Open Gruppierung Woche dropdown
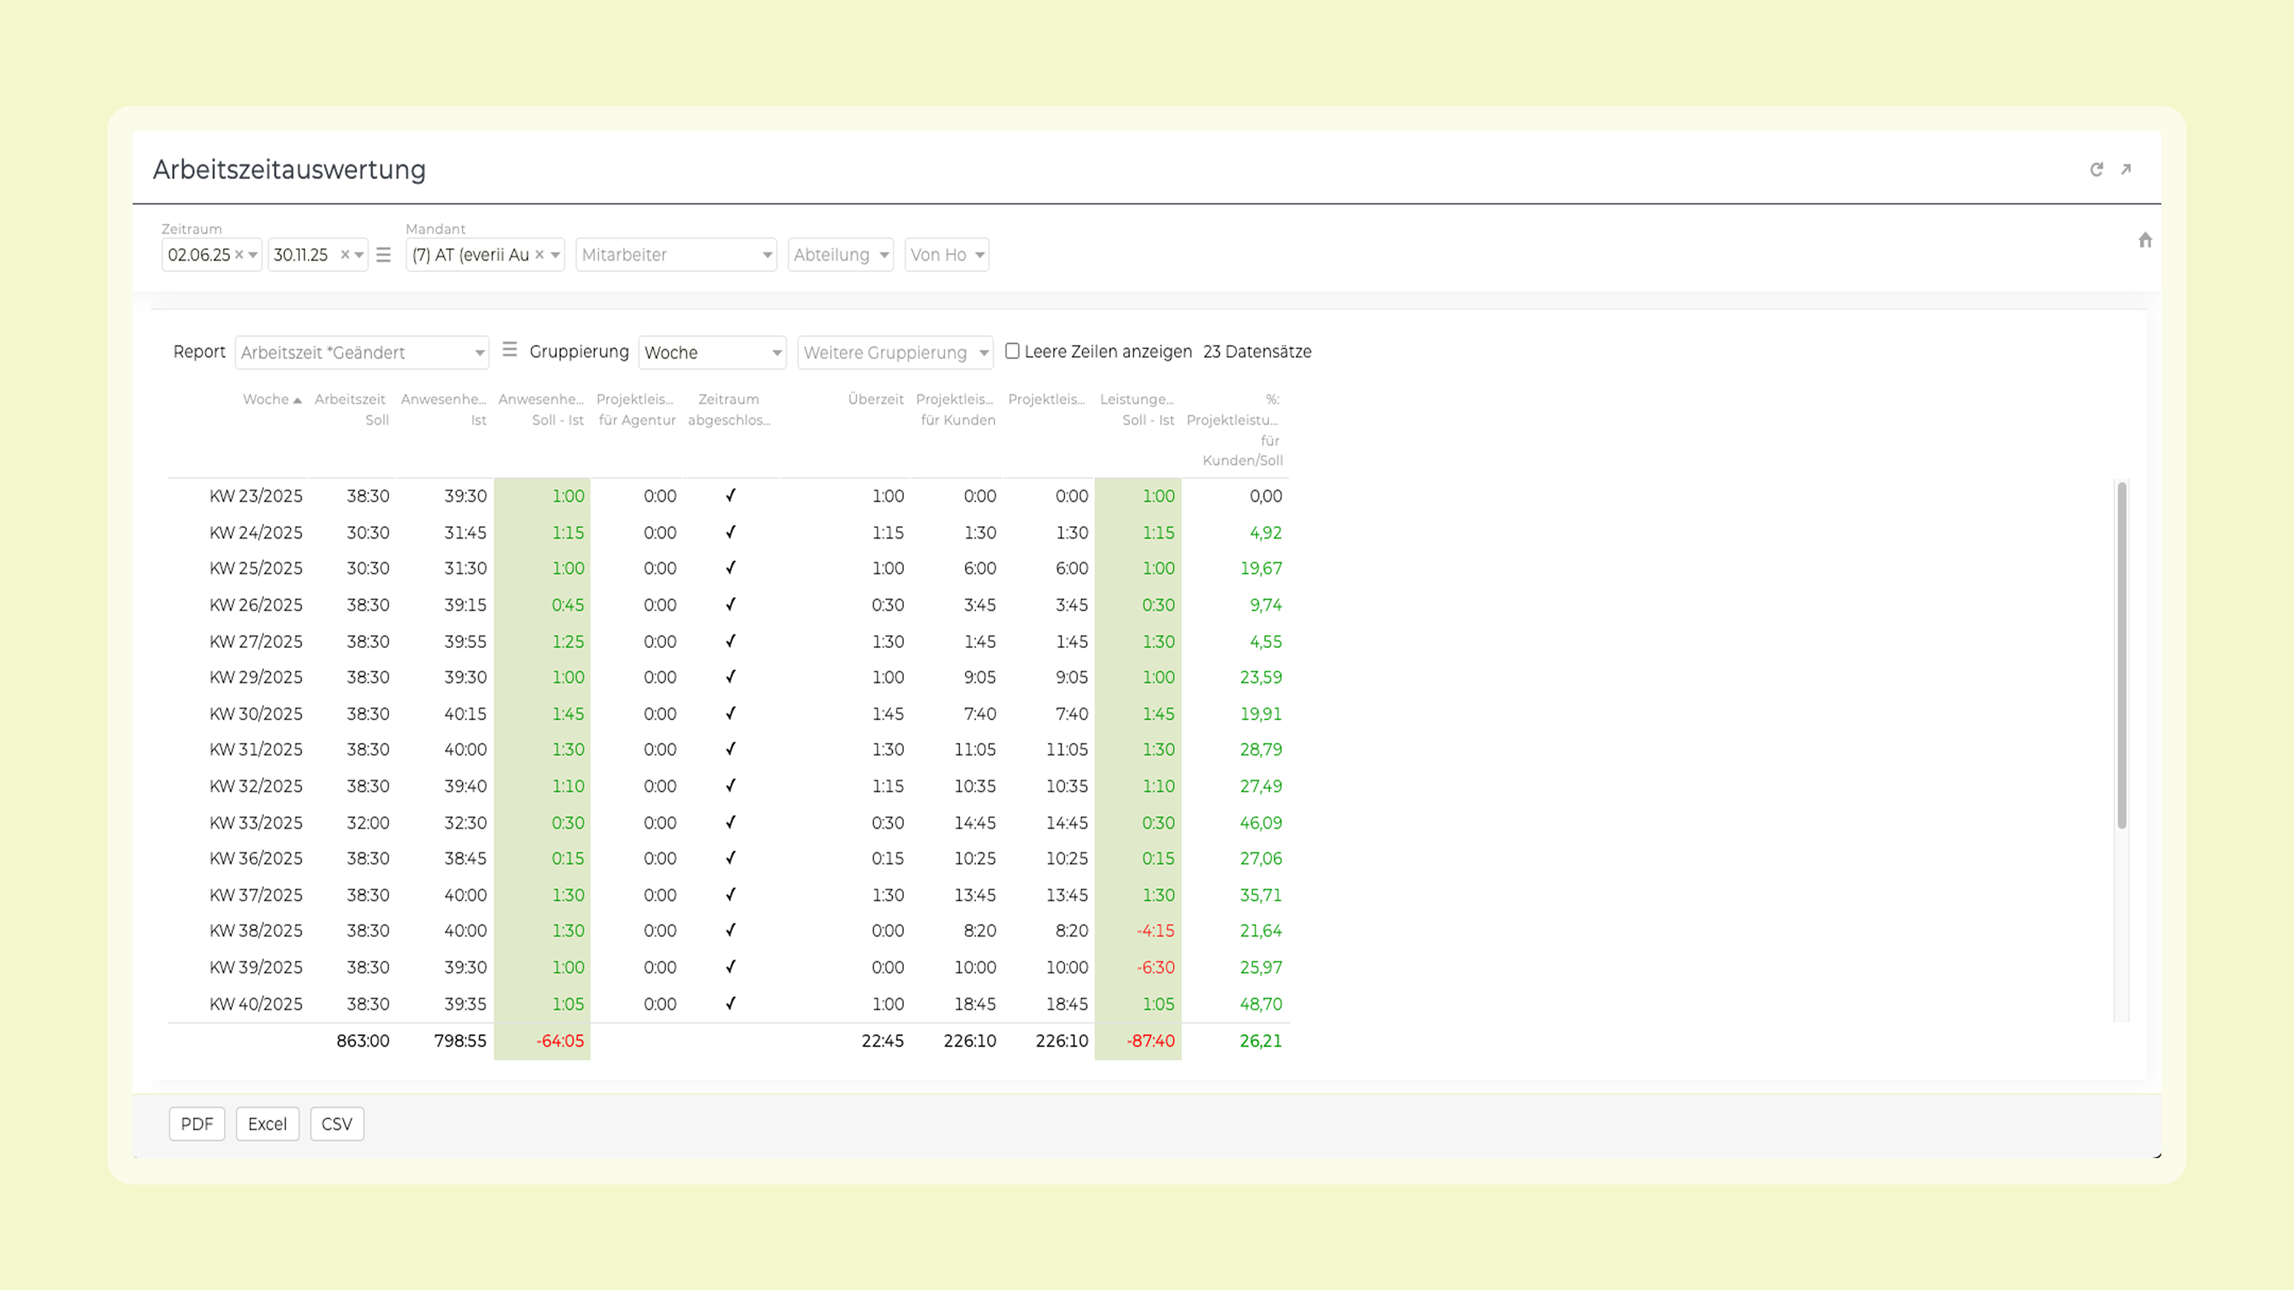2294x1290 pixels. pos(711,352)
